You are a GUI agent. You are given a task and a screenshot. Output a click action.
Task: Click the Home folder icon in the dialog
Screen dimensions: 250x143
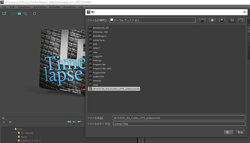[212, 20]
